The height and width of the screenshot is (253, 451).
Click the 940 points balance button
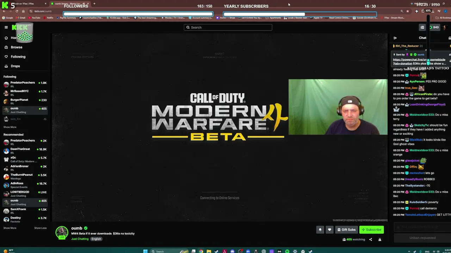(434, 27)
